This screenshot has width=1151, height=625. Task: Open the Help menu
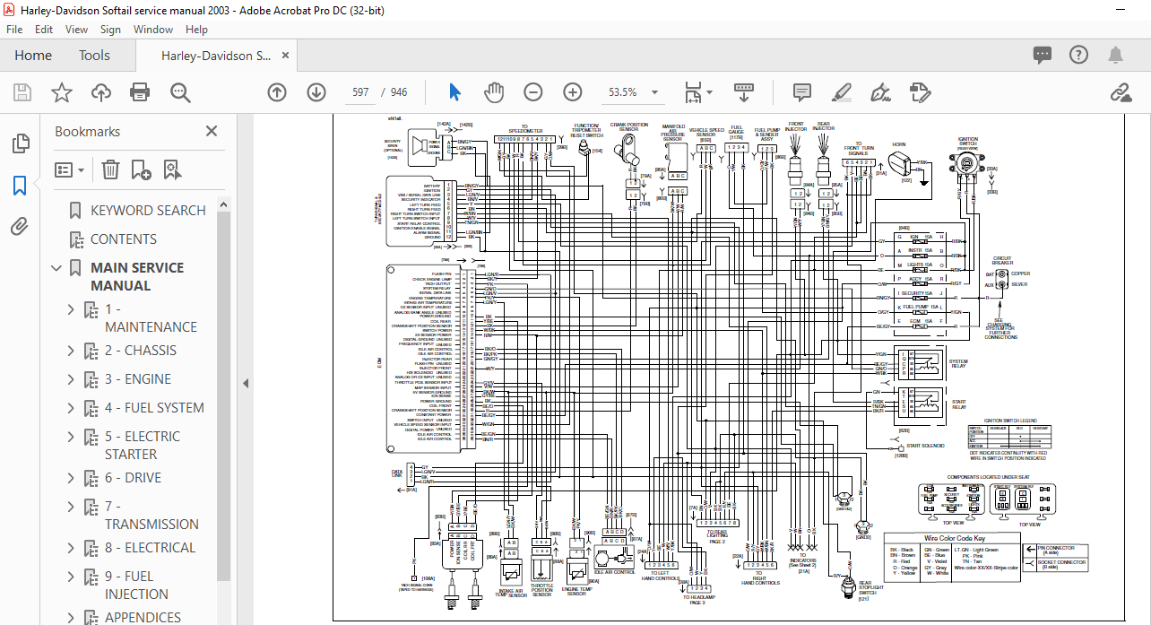click(x=196, y=30)
